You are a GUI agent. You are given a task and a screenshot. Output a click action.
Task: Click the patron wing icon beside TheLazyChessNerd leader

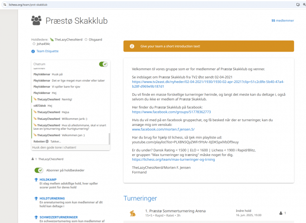(x=52, y=40)
